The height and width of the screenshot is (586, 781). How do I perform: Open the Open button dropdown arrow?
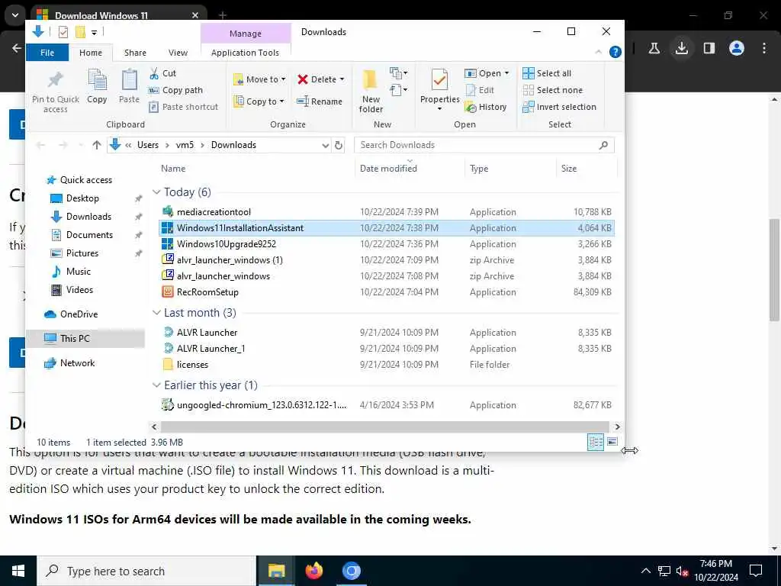click(507, 73)
